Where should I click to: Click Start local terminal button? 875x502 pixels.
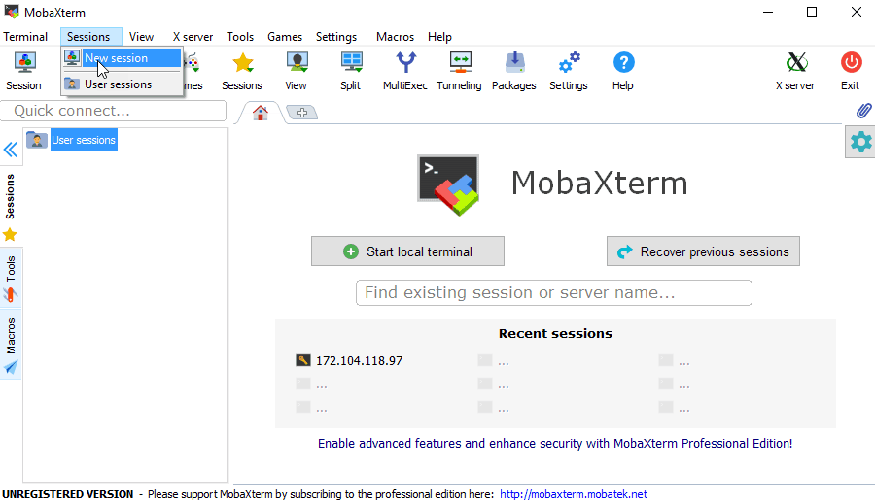click(x=408, y=251)
